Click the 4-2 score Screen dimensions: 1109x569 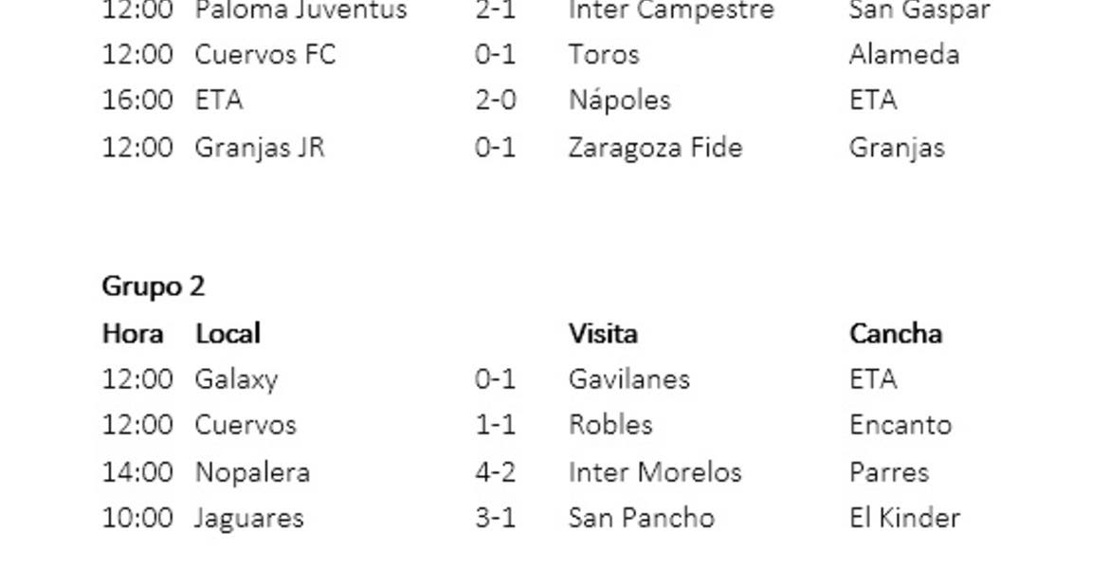[495, 471]
